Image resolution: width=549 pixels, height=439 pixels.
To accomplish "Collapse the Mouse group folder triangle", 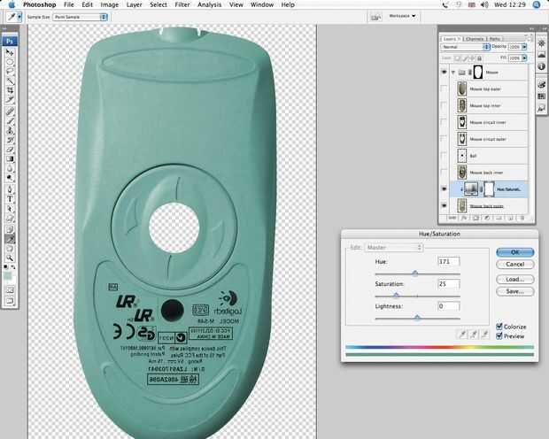I will 452,73.
